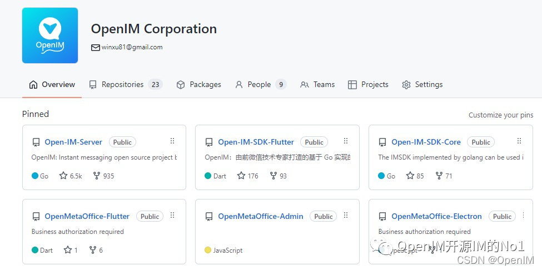Image resolution: width=542 pixels, height=271 pixels.
Task: Click 'Business authorization required' under OpenMetaOffice-Flutter
Action: pos(77,232)
